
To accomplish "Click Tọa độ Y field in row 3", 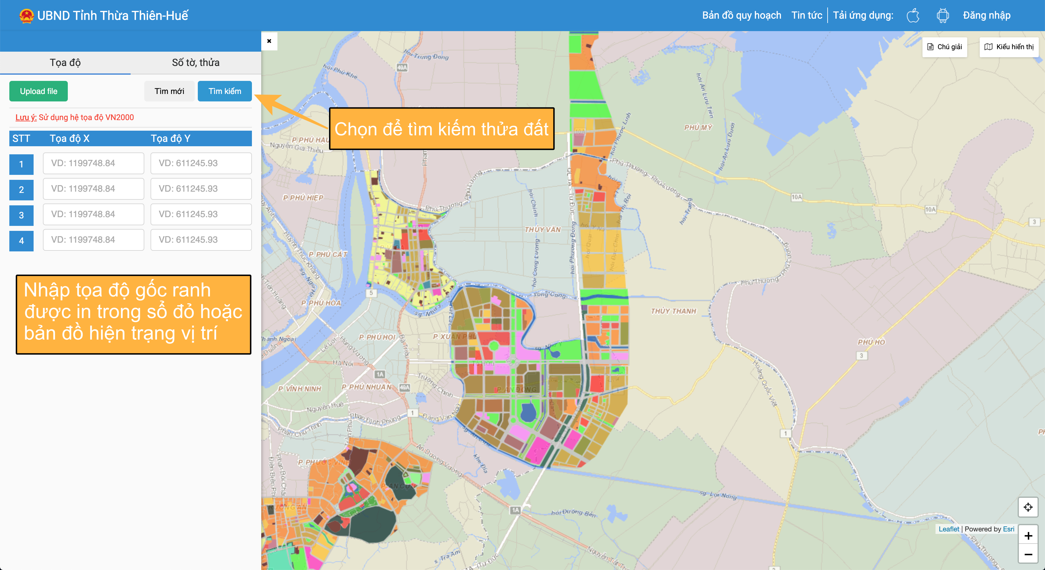I will coord(201,214).
